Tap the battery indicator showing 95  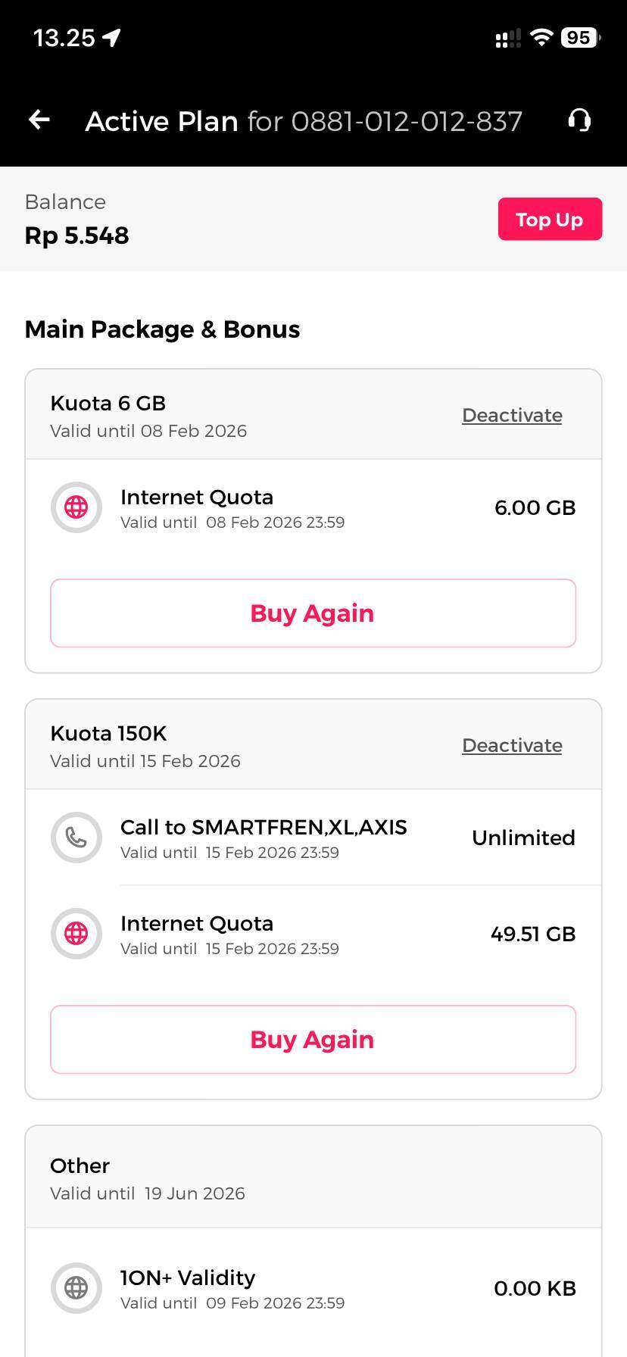pyautogui.click(x=580, y=38)
